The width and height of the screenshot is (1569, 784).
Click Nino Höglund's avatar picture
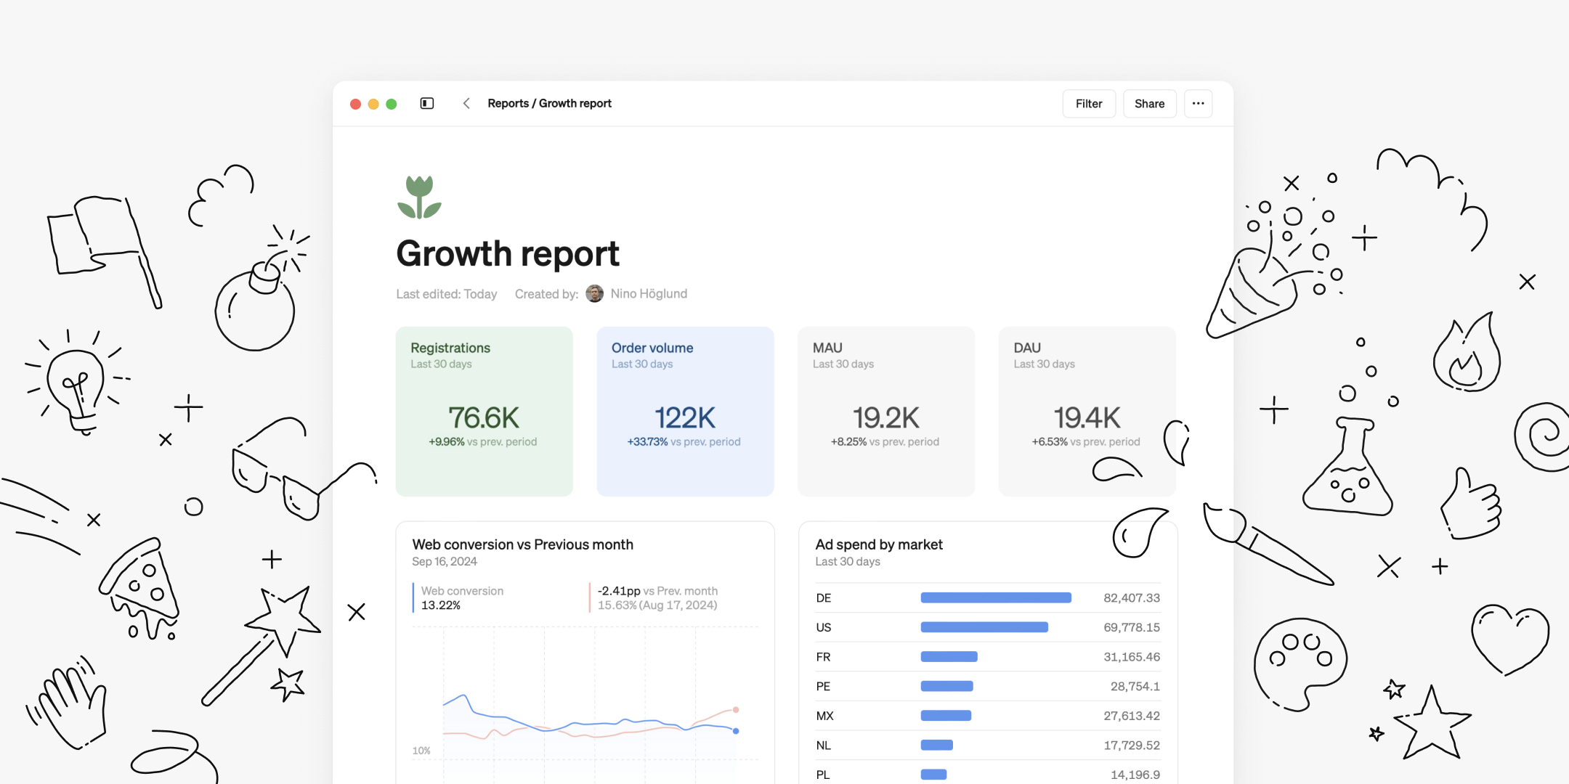click(594, 294)
